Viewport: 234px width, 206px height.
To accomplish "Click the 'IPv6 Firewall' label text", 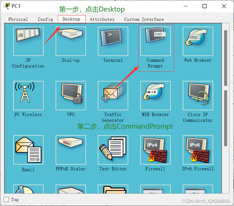I will tap(198, 169).
